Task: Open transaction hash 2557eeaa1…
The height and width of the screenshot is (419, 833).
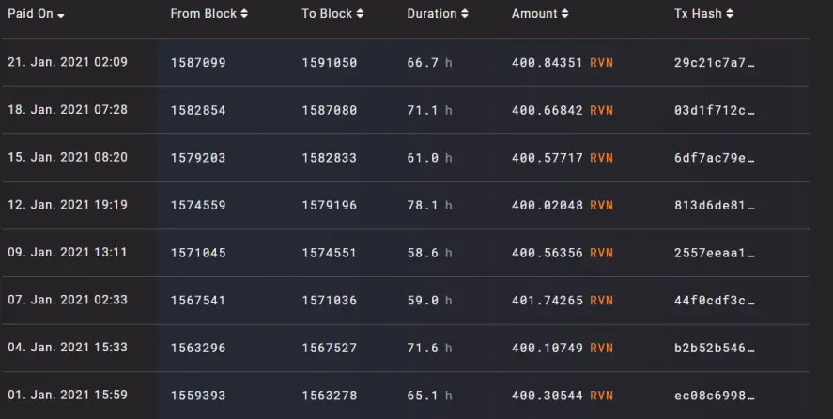Action: [x=714, y=253]
